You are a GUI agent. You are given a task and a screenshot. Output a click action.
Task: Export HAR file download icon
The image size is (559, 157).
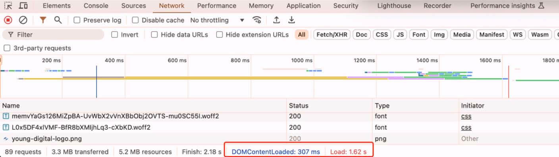(291, 20)
